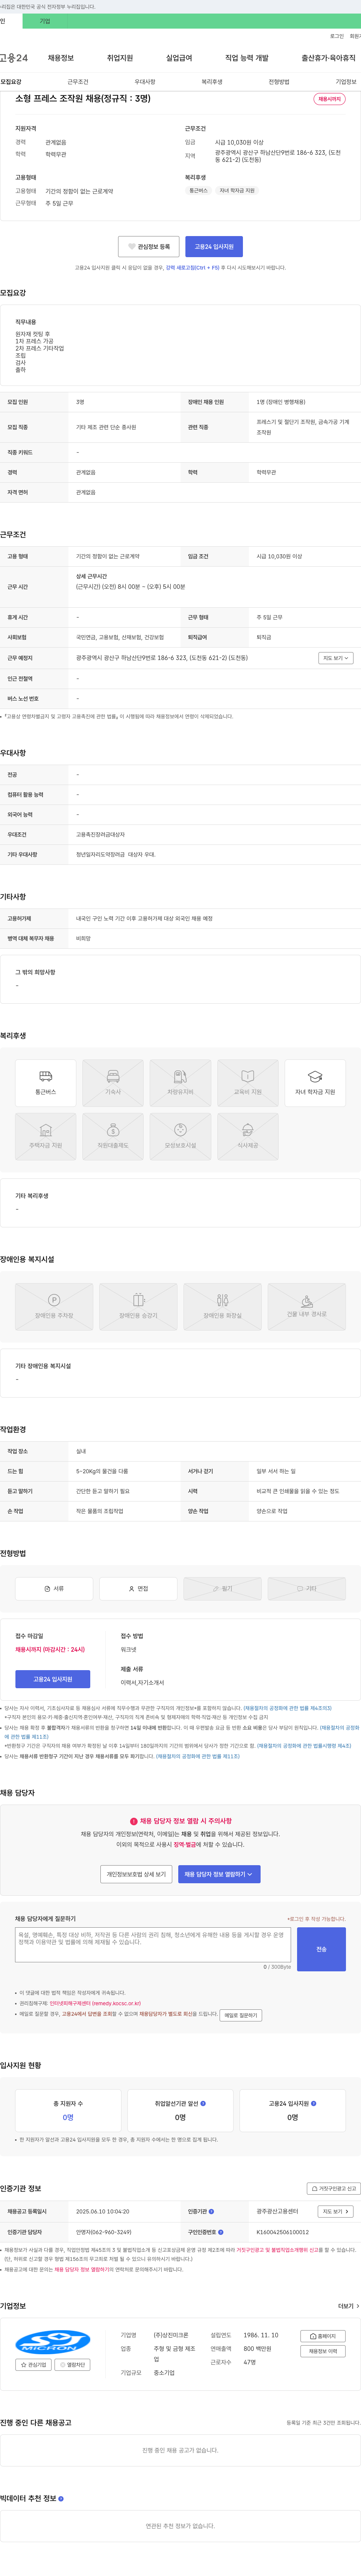The image size is (361, 2576).
Task: Open the 취업지원 menu
Action: (120, 58)
